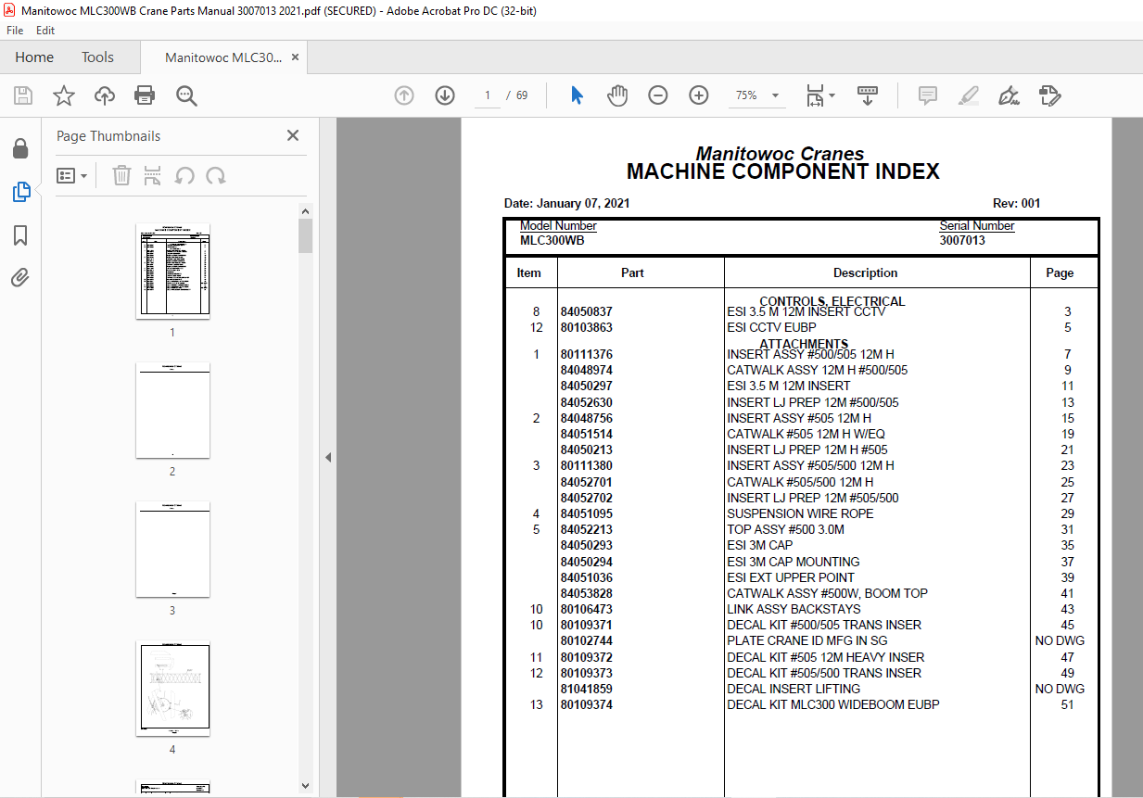The height and width of the screenshot is (798, 1143).
Task: Switch to the Home tab
Action: 34,57
